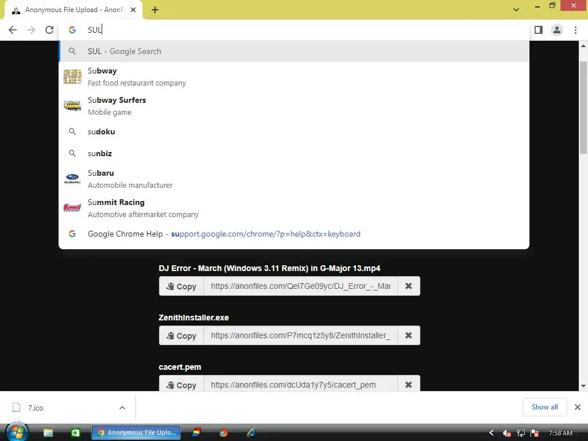The image size is (588, 441).
Task: Click the vertical scrollbar thumb
Action: pos(583,107)
